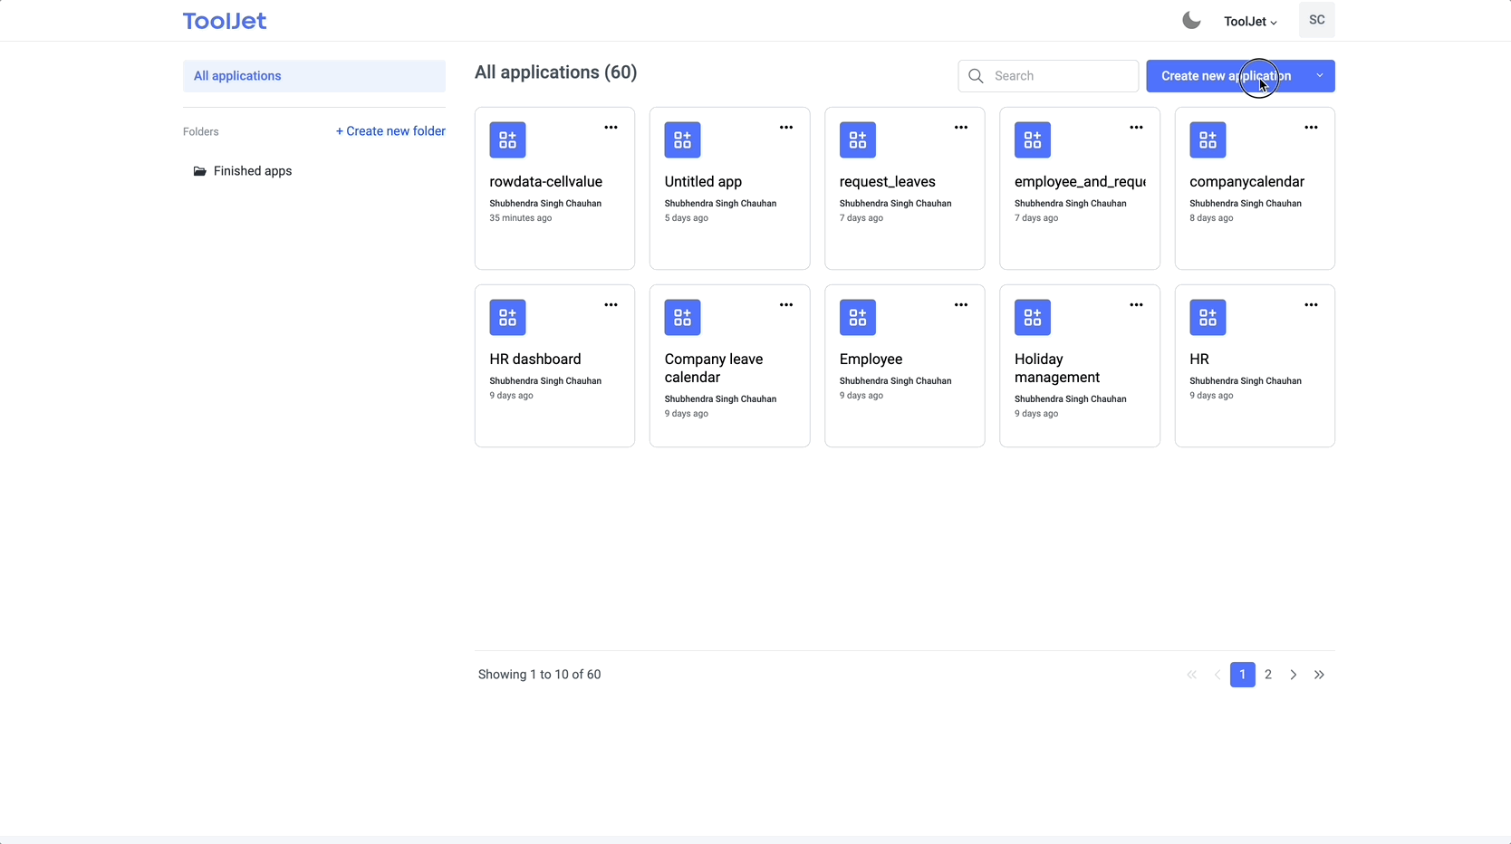Viewport: 1511px width, 844px height.
Task: Click the Untitled app title
Action: (x=703, y=182)
